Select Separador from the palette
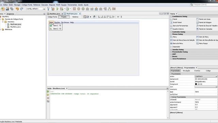This screenshot has width=218, height=123. 175,47
